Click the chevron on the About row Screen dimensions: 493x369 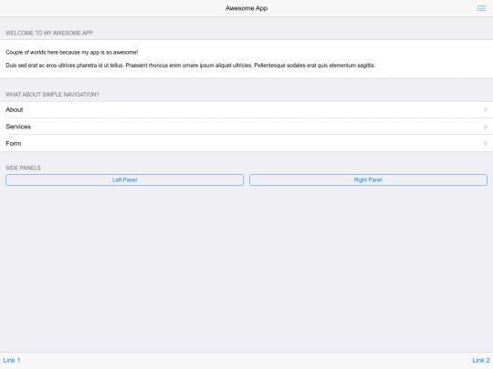coord(486,110)
